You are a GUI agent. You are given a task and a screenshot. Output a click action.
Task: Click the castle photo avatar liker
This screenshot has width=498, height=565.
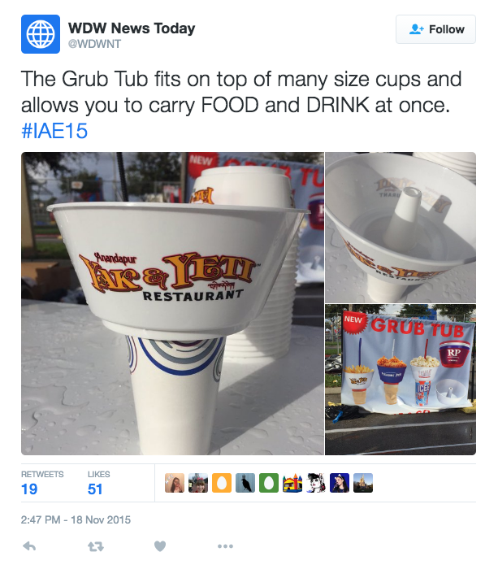363,483
